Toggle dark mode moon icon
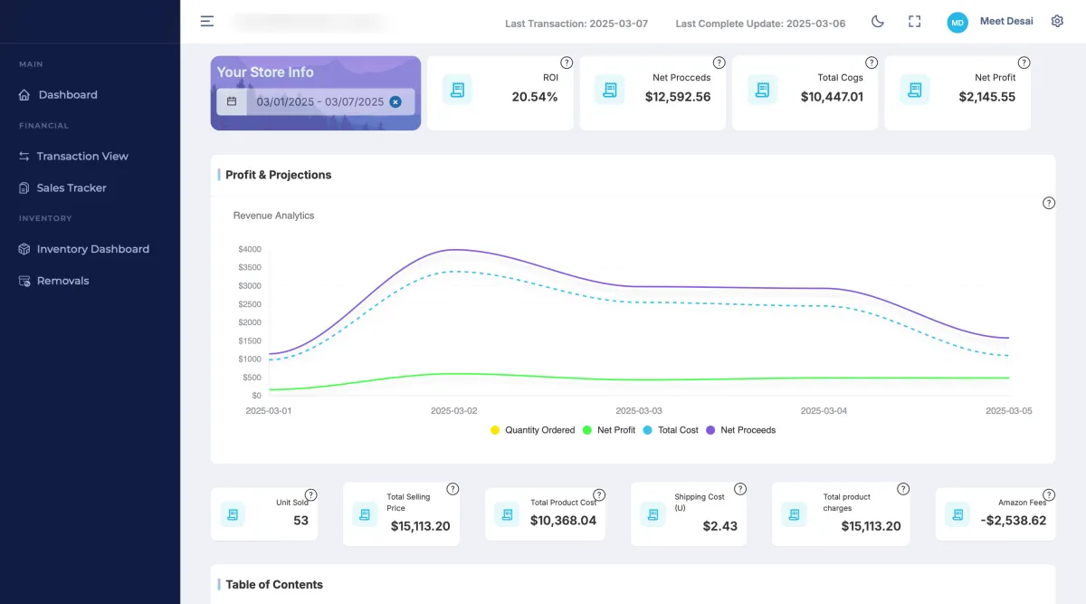The image size is (1086, 604). 877,22
